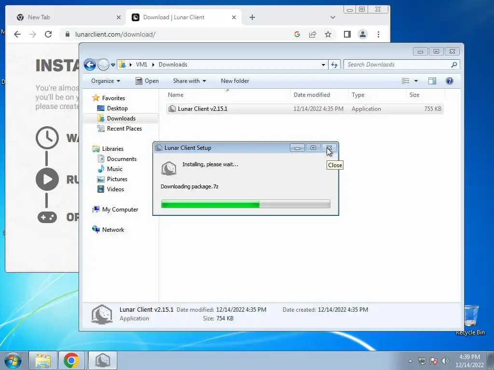Click the Change your view icon
This screenshot has width=494, height=370.
[405, 81]
